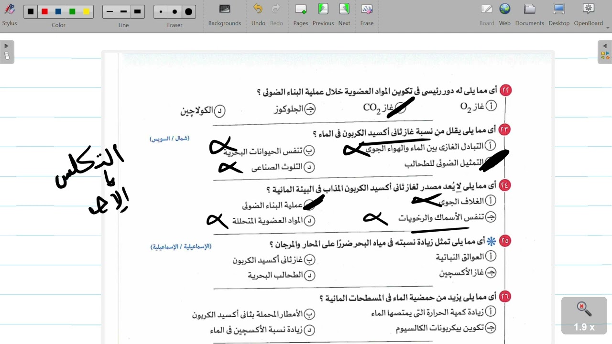Choose the green pen color
The height and width of the screenshot is (344, 612).
[72, 11]
